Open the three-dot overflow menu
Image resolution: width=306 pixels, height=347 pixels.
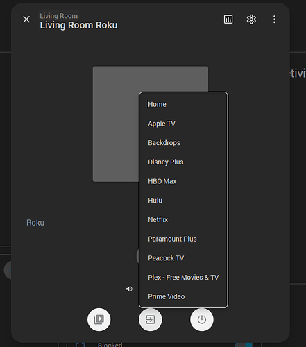[x=274, y=19]
